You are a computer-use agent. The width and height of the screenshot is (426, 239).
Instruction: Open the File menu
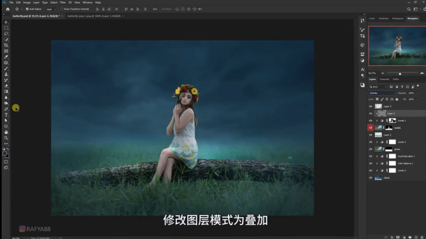point(11,3)
